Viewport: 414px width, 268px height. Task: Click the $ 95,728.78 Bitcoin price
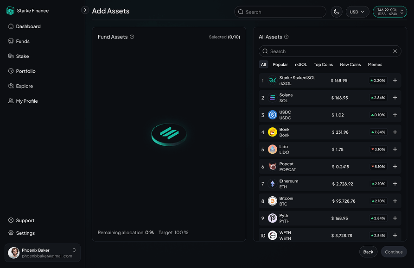344,201
